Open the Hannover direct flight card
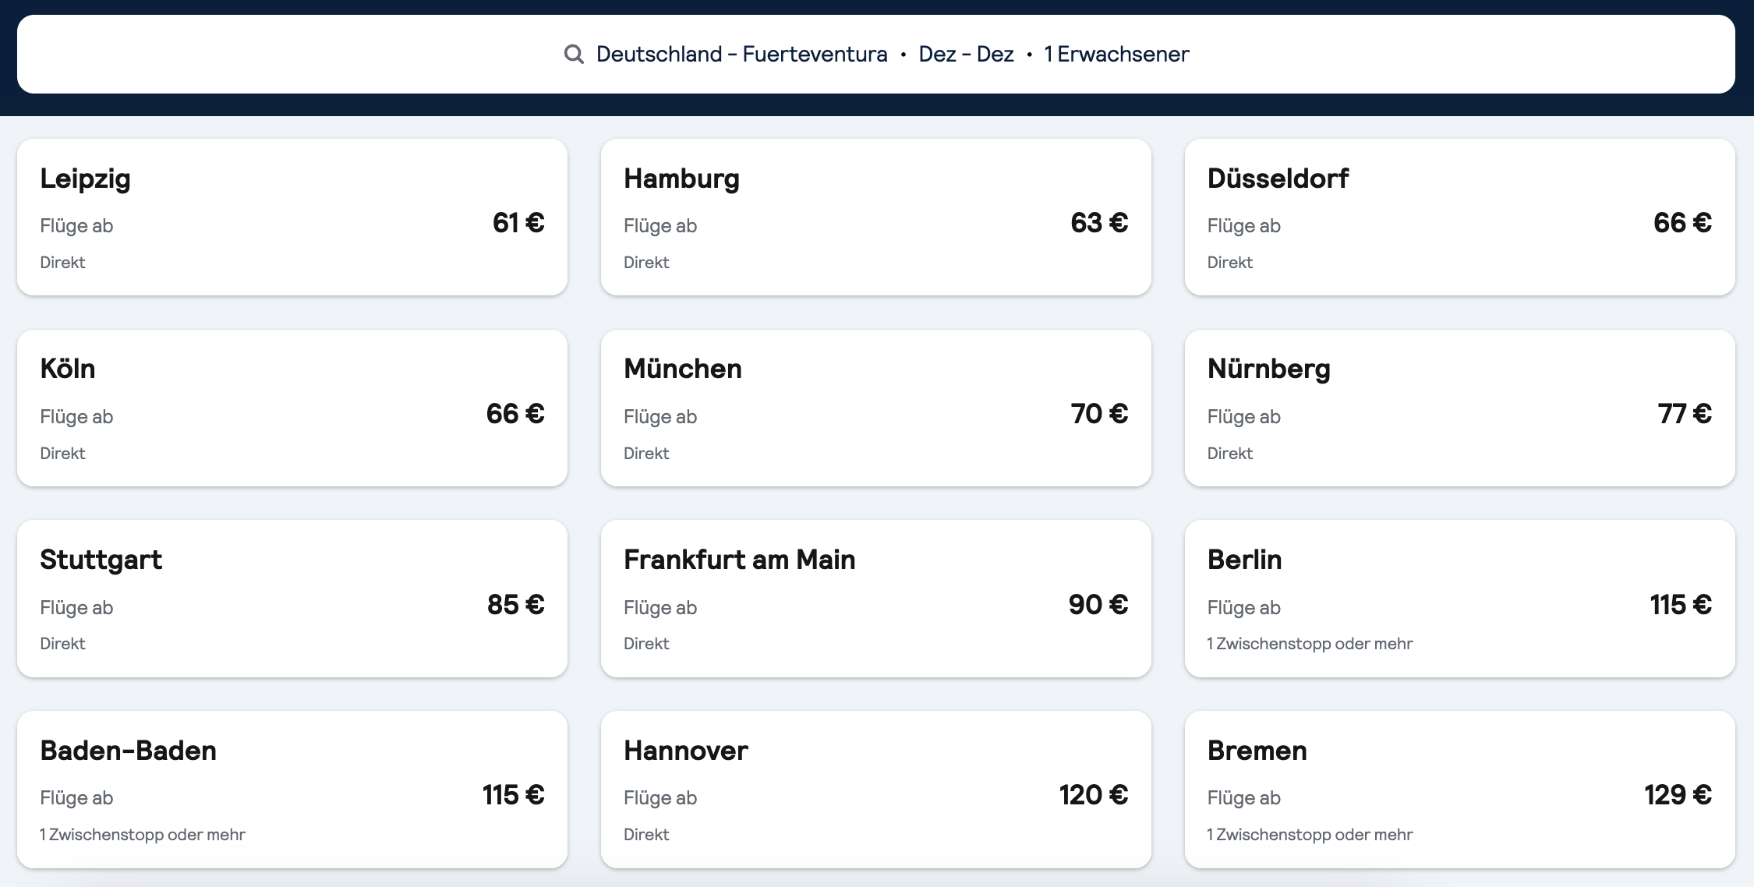The image size is (1754, 887). [875, 789]
